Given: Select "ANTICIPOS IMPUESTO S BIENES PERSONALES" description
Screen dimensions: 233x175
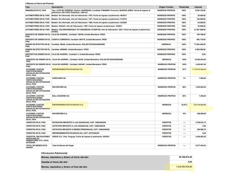Looking at the screenshot, I should (x=81, y=129).
